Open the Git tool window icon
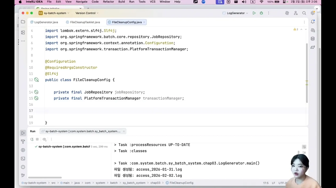The image size is (336, 188). click(x=23, y=176)
